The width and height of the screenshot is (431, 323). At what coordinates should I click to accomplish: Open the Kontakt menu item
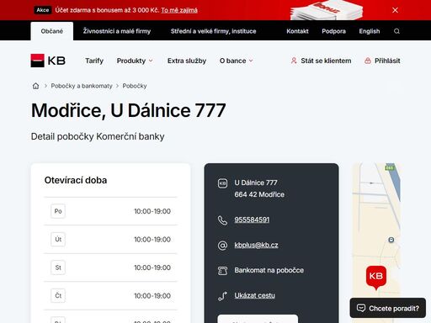point(297,31)
